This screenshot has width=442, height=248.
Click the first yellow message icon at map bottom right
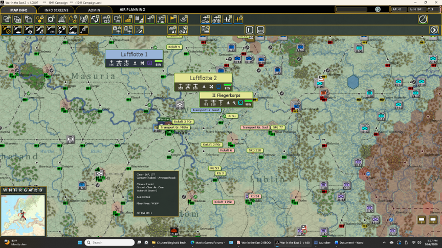point(422,220)
